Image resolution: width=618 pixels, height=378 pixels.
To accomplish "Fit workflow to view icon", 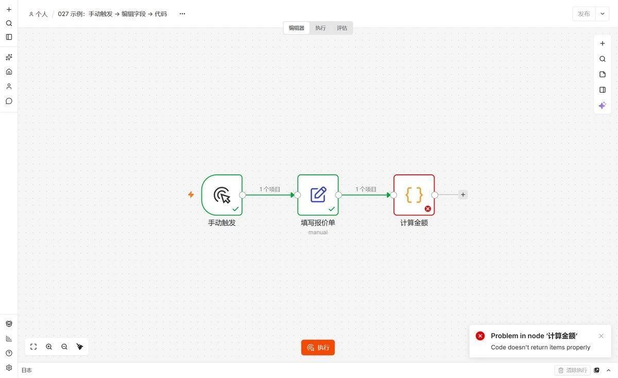I will [x=33, y=347].
